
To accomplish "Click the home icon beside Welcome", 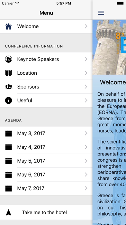I will (x=9, y=27).
